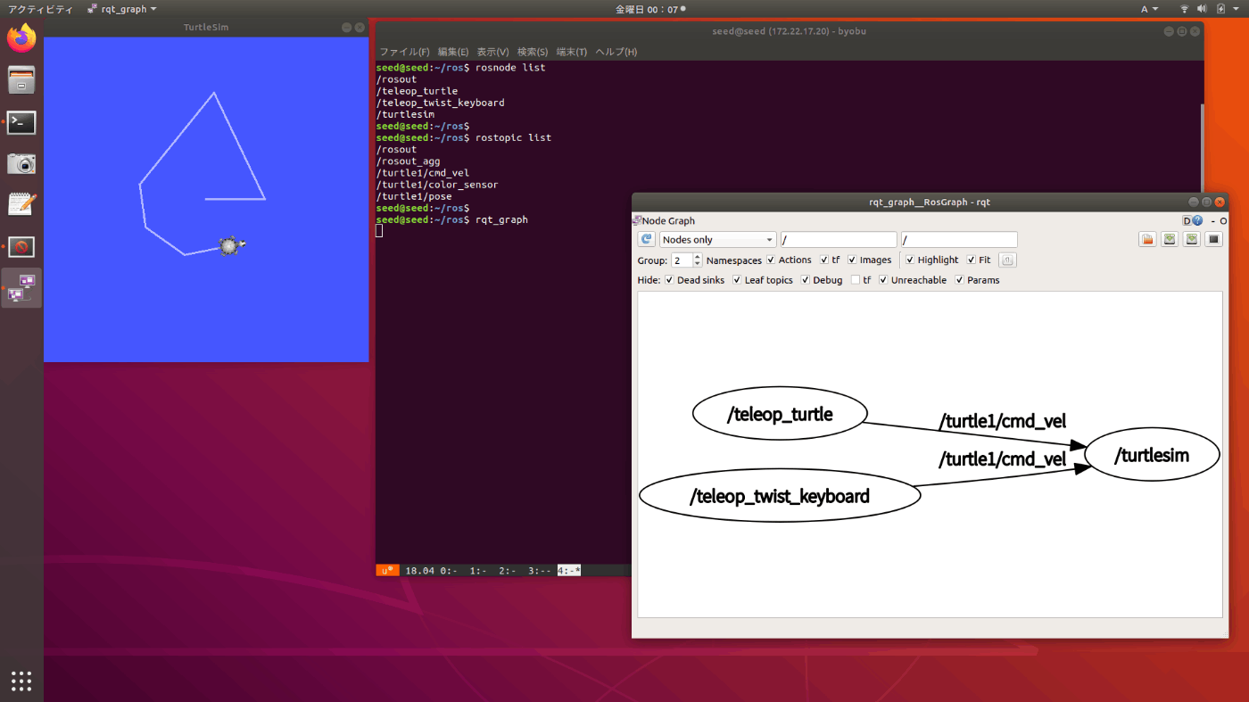This screenshot has width=1249, height=702.
Task: Open the input method A dropdown
Action: point(1149,9)
